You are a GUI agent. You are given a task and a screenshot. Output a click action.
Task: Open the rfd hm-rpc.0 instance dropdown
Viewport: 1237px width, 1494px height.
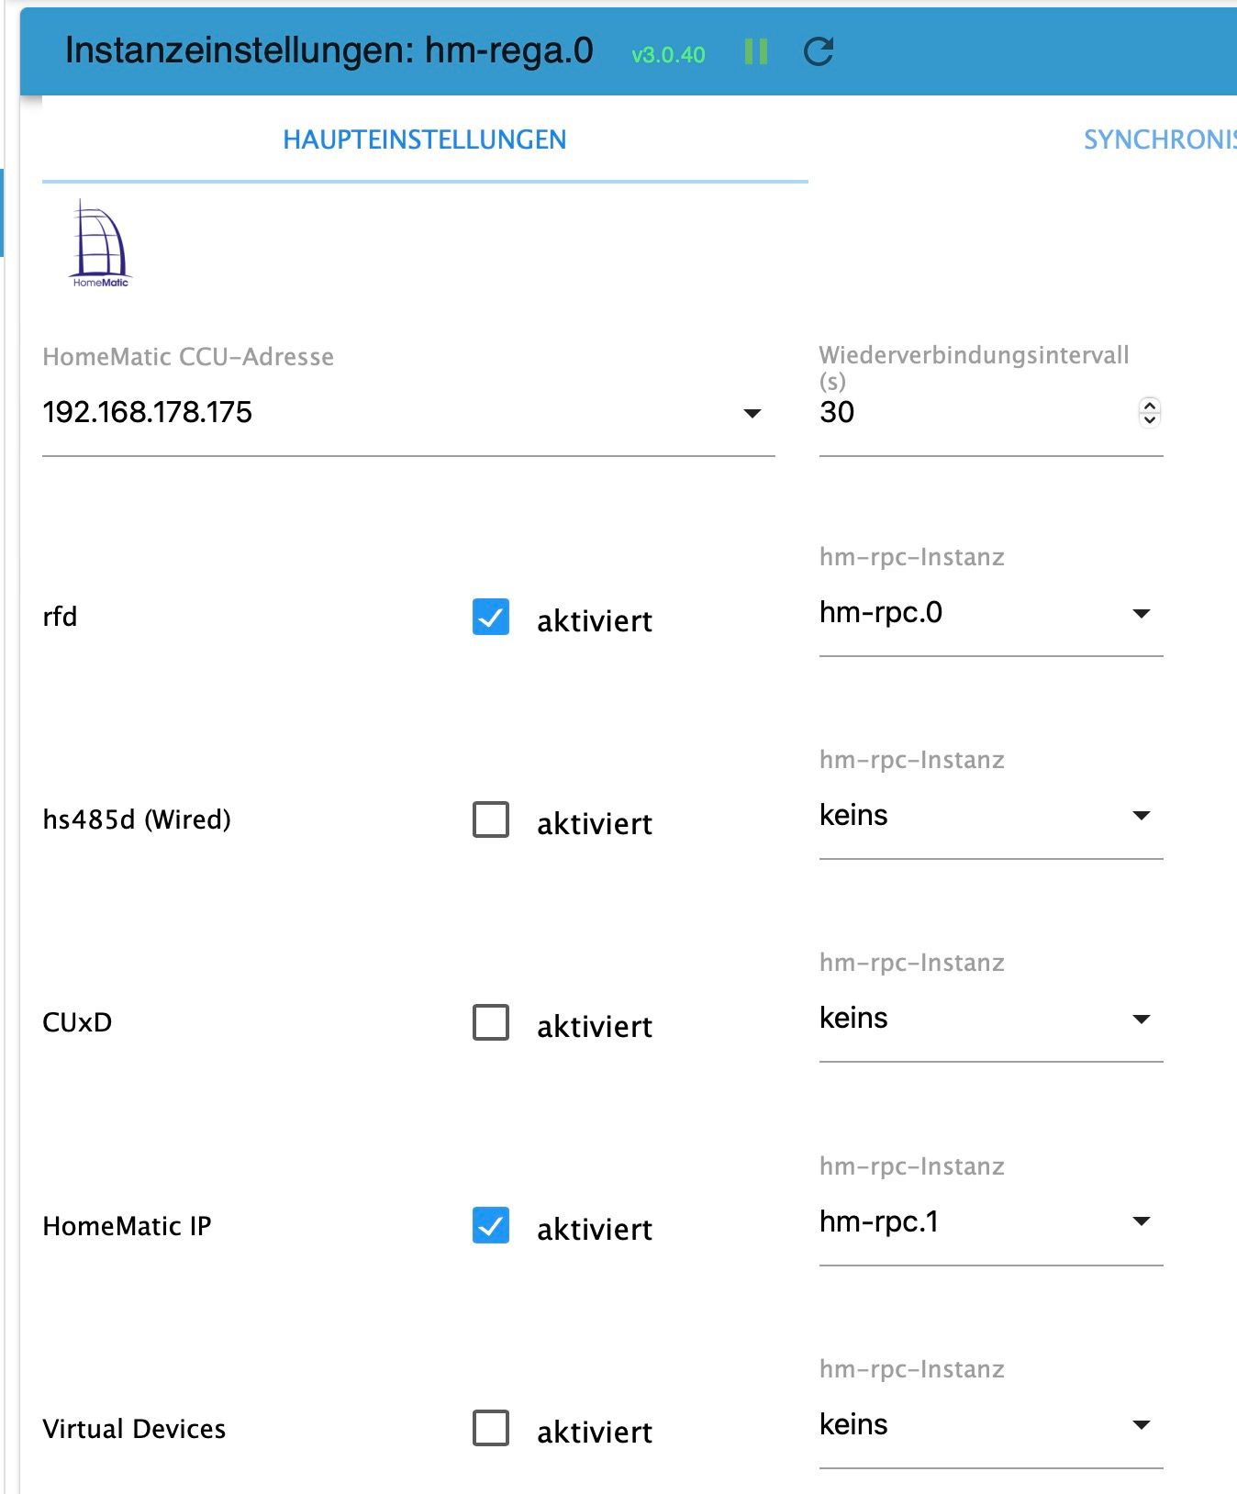(1141, 614)
